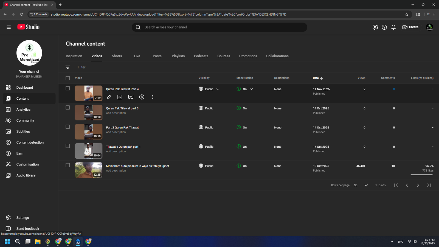Toggle the select-all videos checkbox

click(68, 78)
